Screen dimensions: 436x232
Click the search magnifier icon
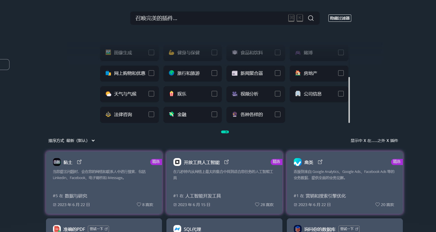[x=311, y=18]
